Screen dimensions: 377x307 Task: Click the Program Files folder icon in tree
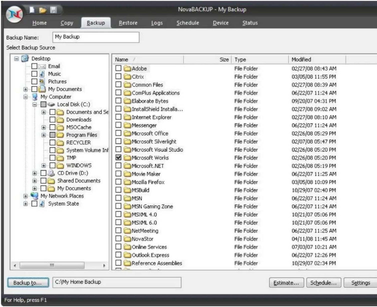[x=60, y=135]
